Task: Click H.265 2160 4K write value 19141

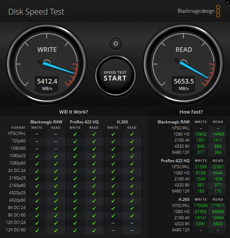Action: (x=201, y=218)
